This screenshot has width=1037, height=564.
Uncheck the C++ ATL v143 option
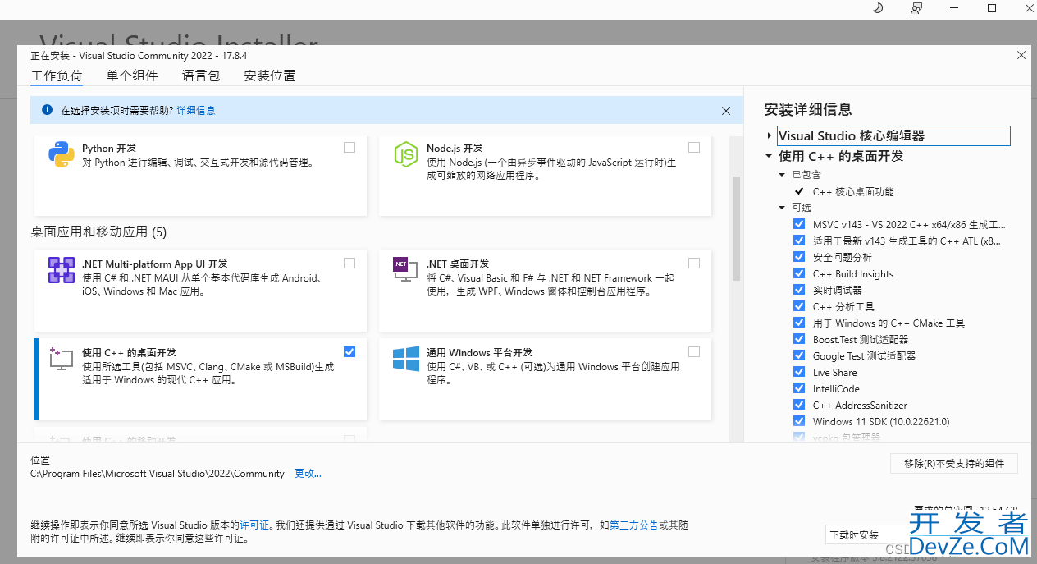pos(799,241)
